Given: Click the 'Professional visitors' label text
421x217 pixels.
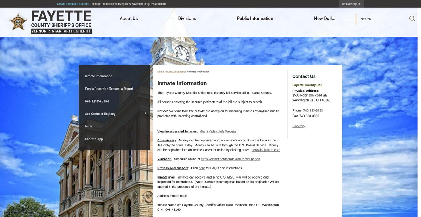Looking at the screenshot, I should pos(173,168).
